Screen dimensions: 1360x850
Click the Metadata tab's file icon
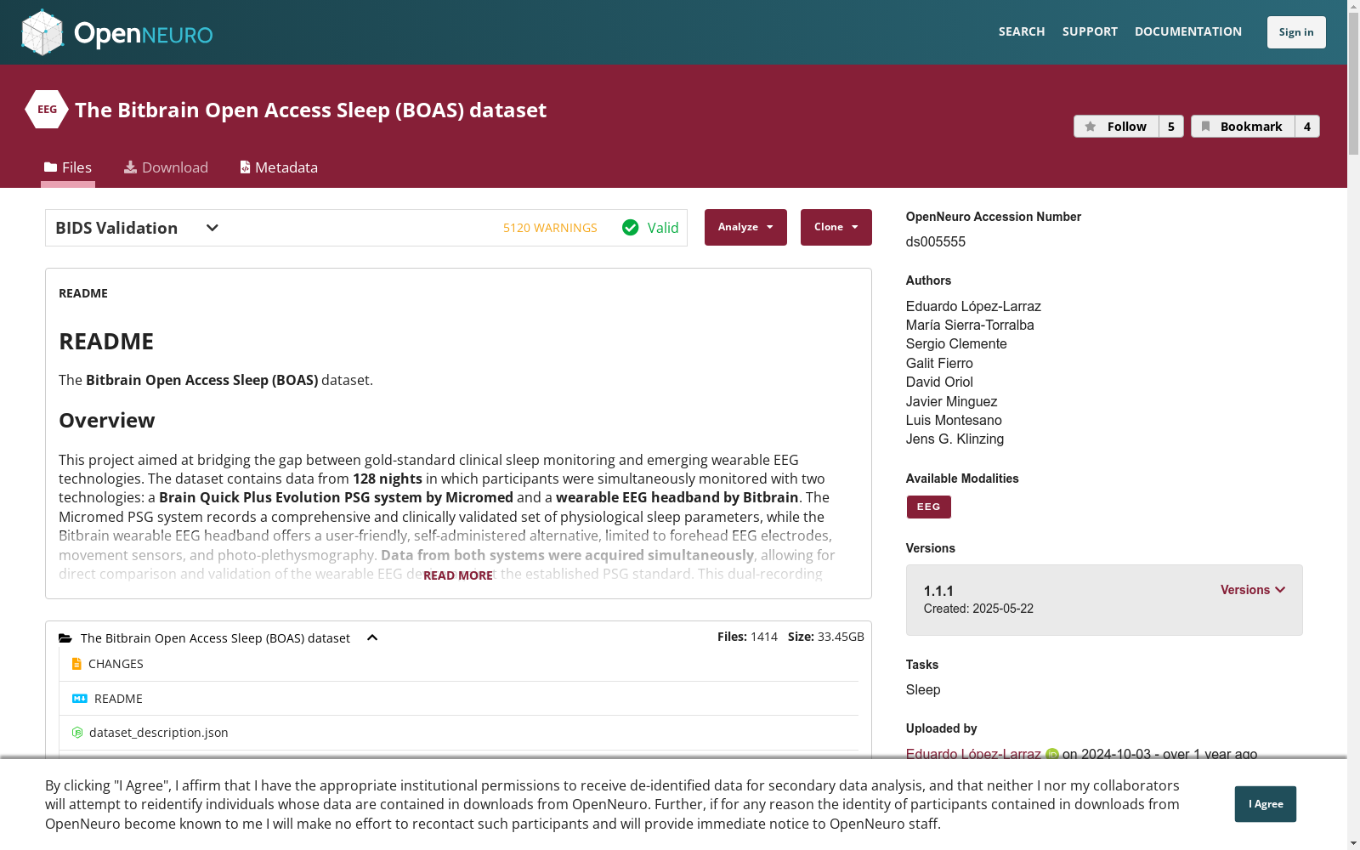[245, 167]
